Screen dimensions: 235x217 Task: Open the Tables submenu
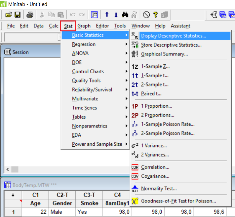click(x=95, y=117)
